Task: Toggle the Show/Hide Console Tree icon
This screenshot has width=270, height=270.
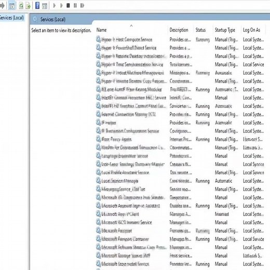Action: (x=11, y=6)
